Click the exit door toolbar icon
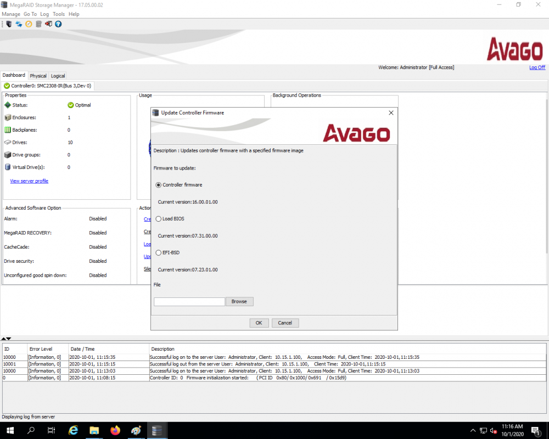This screenshot has height=439, width=549. 48,24
